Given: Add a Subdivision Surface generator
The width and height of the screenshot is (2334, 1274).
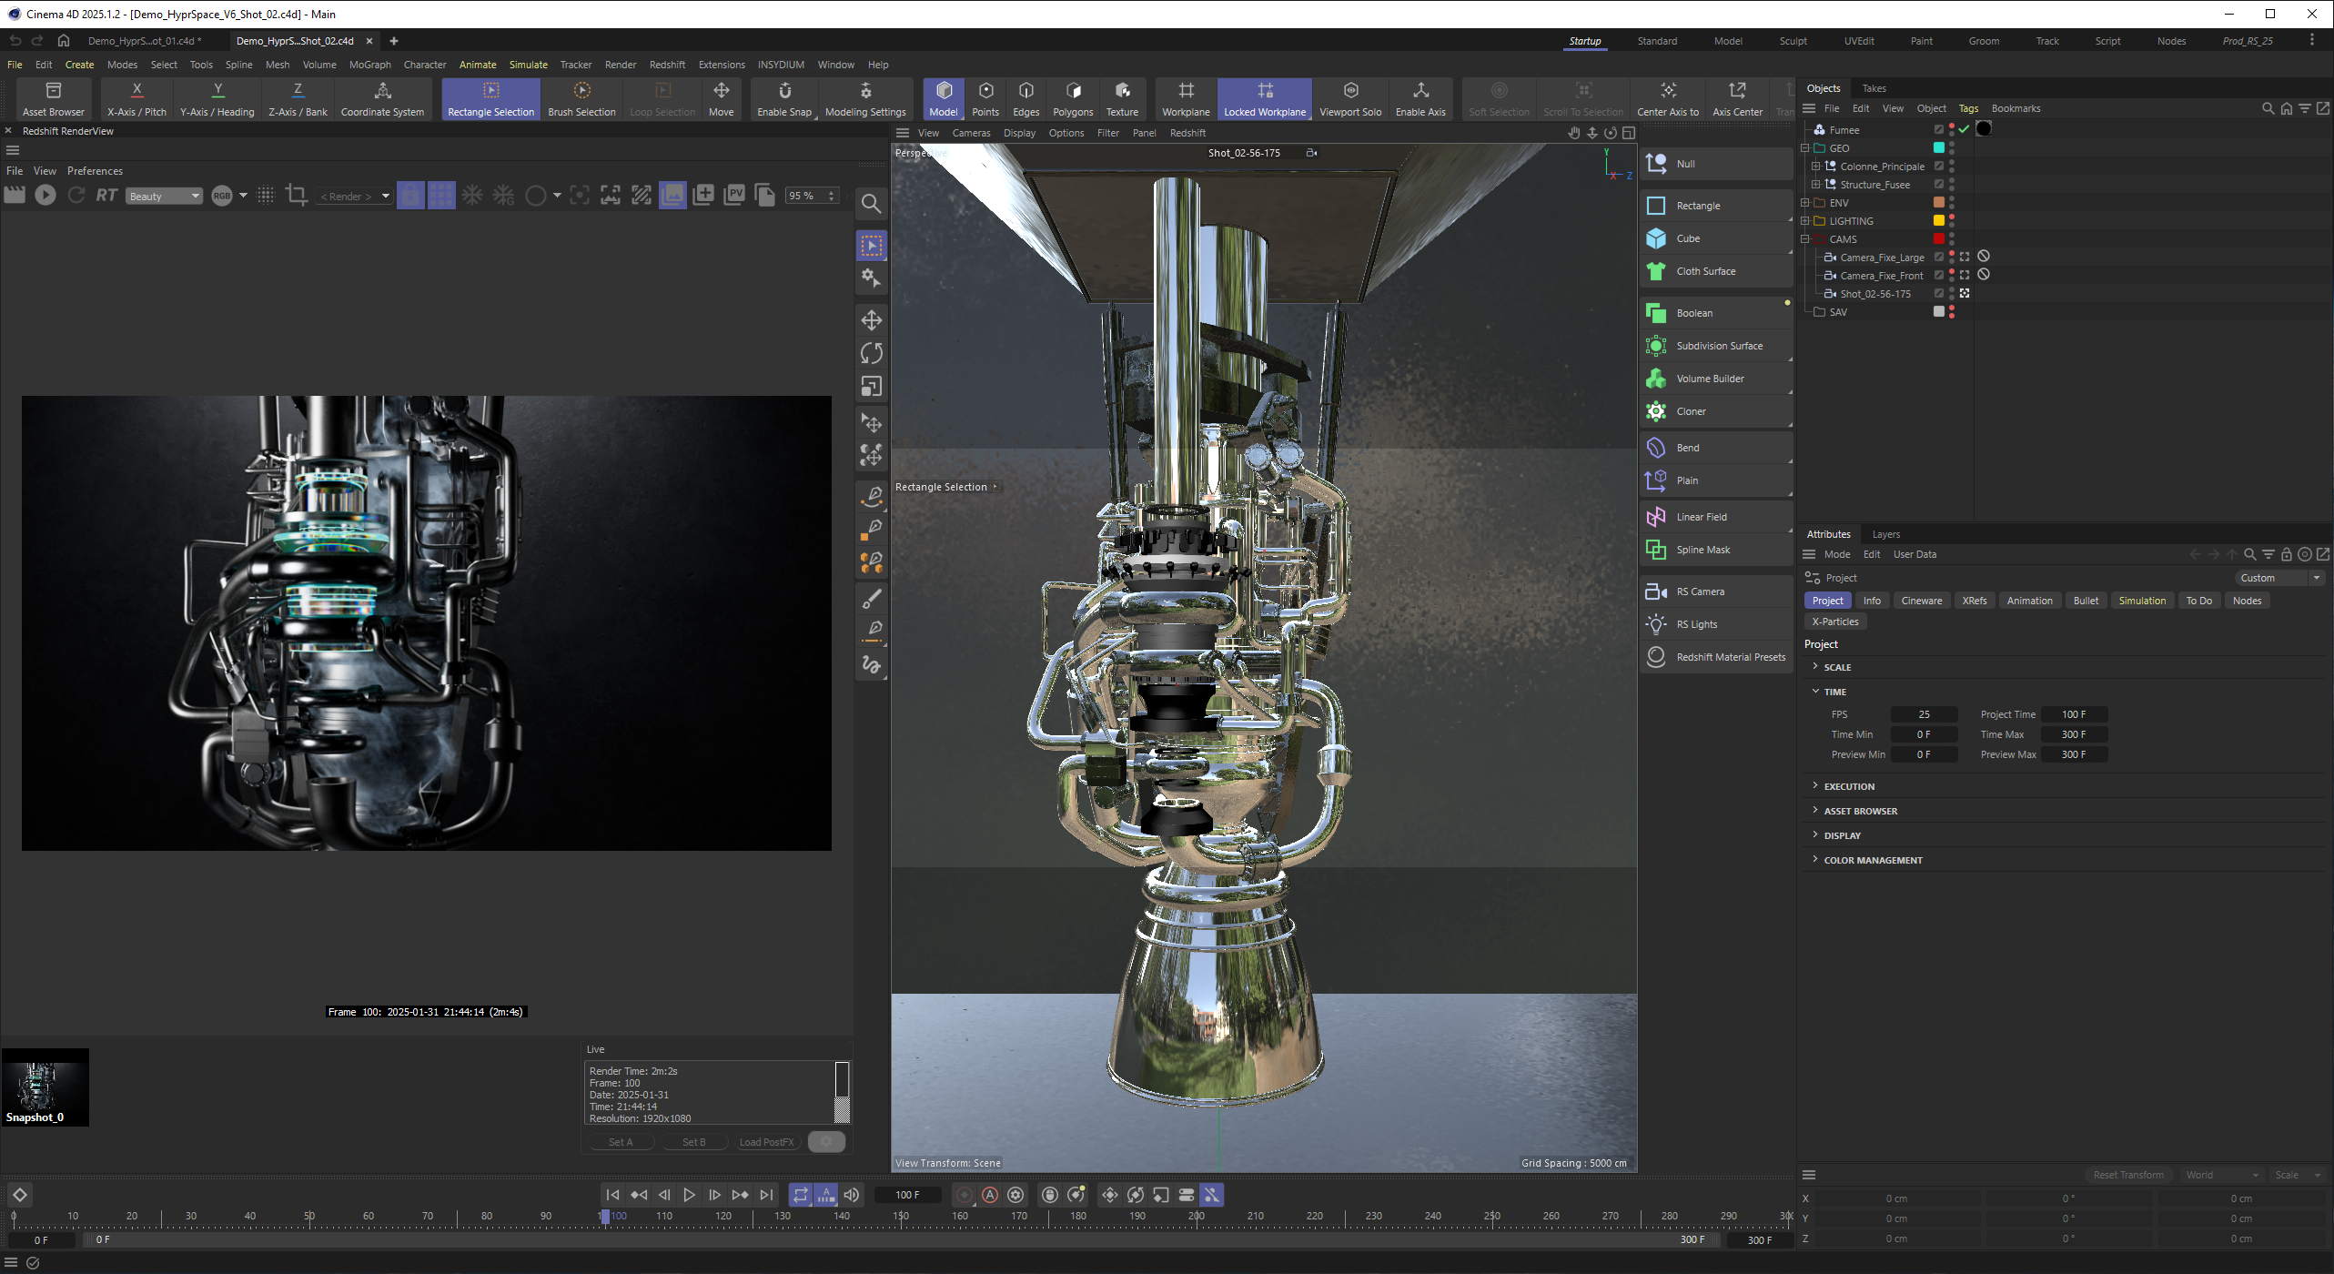Looking at the screenshot, I should pos(1715,346).
